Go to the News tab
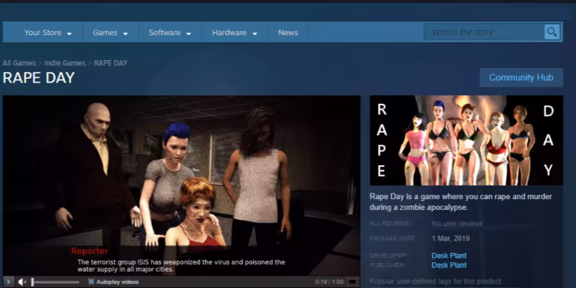 [x=288, y=33]
